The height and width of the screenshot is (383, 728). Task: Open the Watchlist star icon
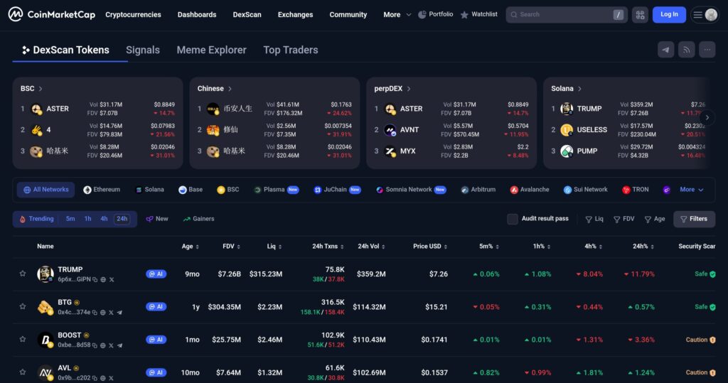[x=464, y=15]
